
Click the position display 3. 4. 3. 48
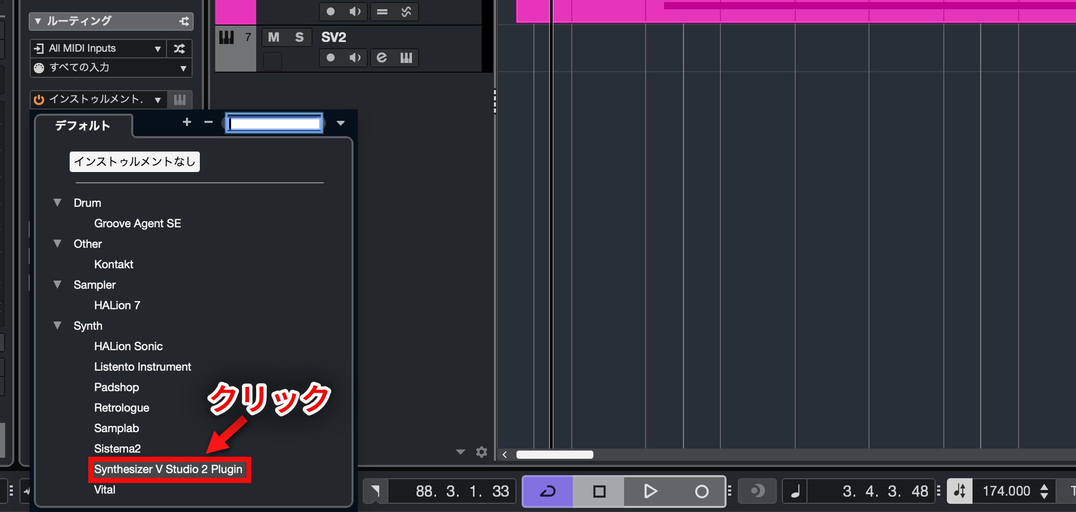[x=885, y=492]
